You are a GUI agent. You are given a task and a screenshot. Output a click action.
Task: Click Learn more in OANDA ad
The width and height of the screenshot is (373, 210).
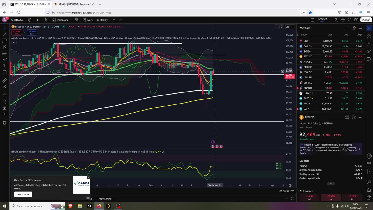point(23,194)
